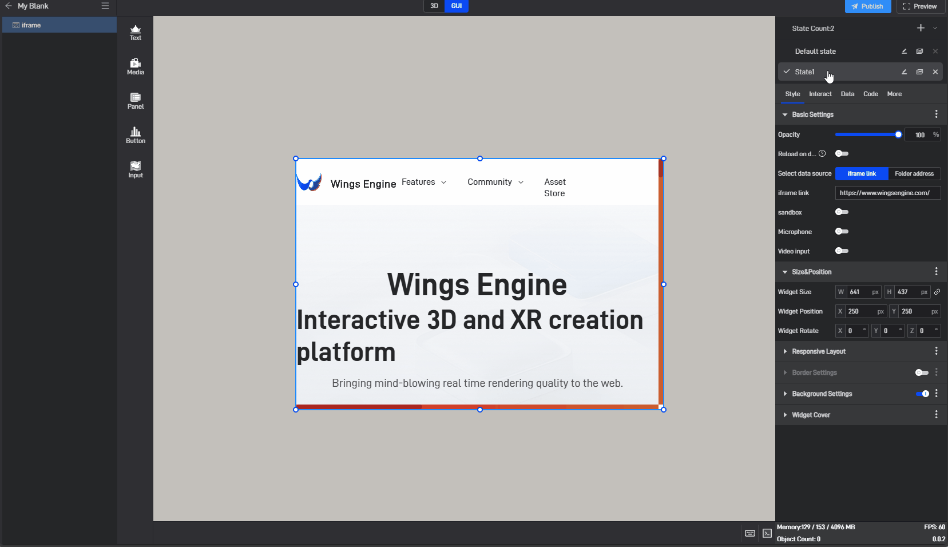This screenshot has width=948, height=547.
Task: Select the State1 row
Action: pos(860,72)
